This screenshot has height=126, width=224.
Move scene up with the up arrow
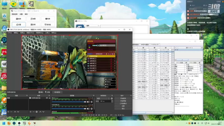coord(15,112)
